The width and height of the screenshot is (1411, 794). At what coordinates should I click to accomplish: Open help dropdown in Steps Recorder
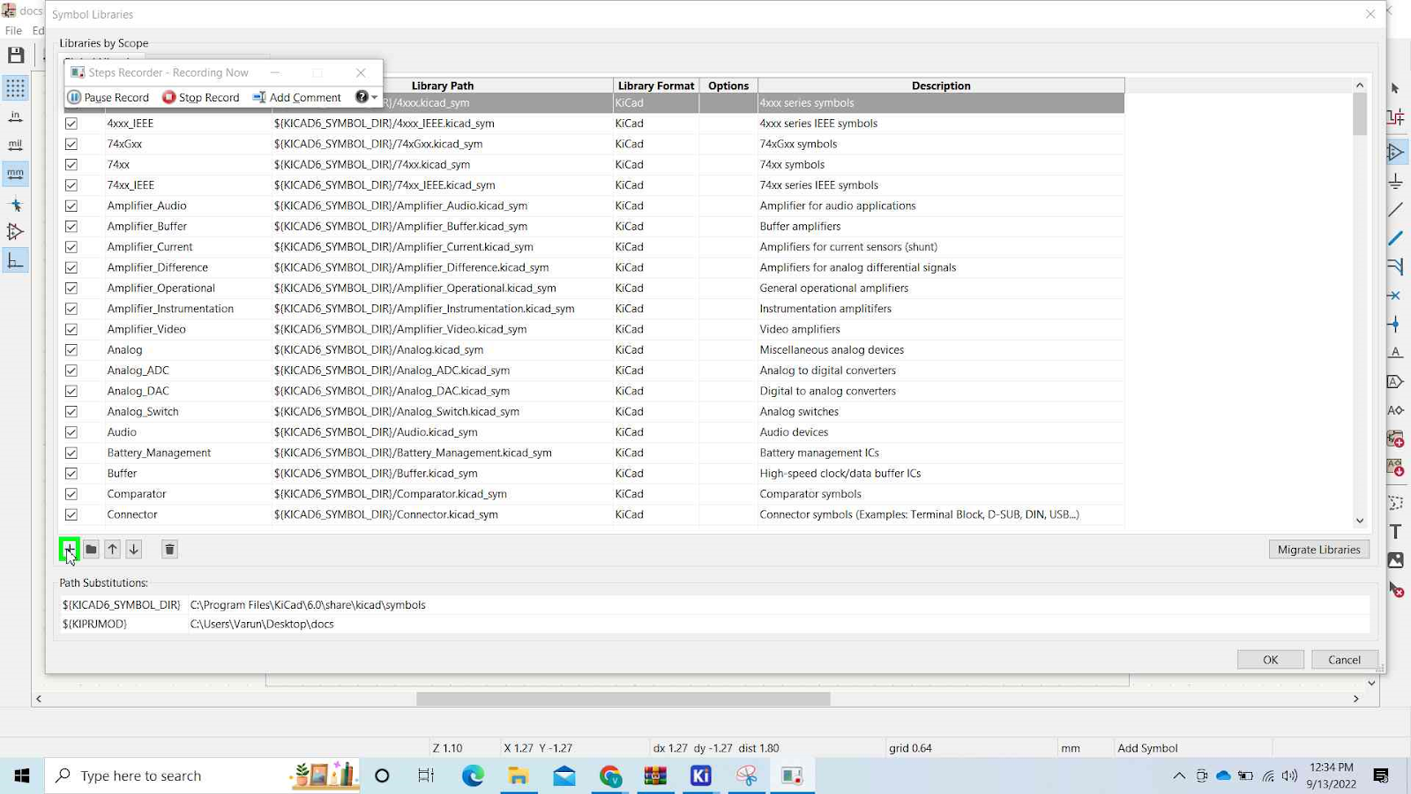point(366,97)
